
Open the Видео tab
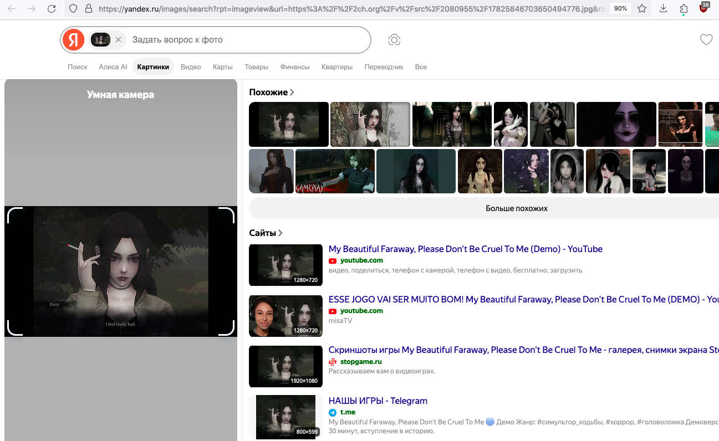click(191, 67)
